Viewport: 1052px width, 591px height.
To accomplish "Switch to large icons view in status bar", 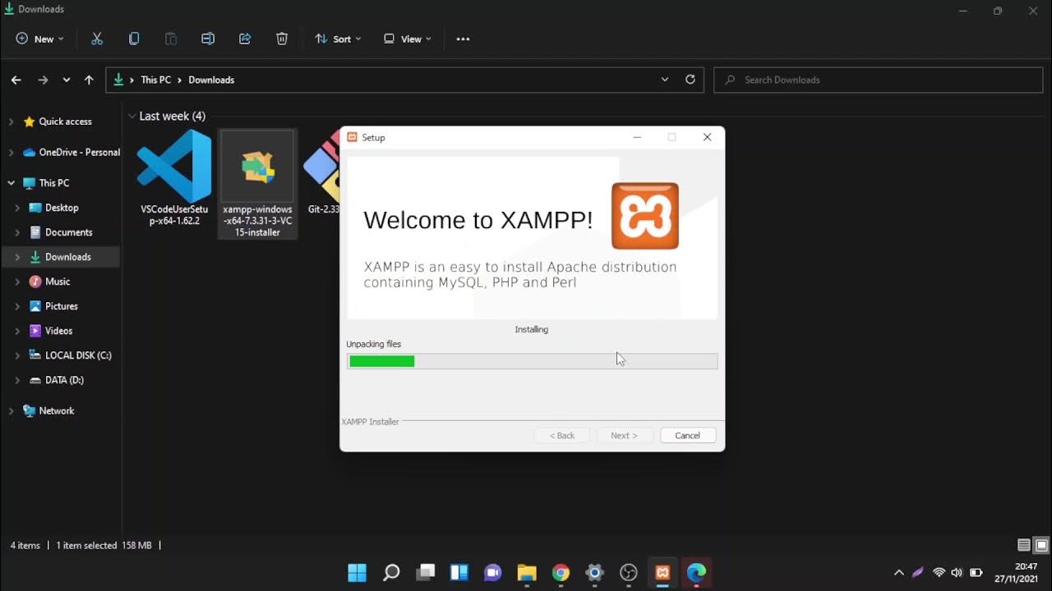I will (1041, 545).
